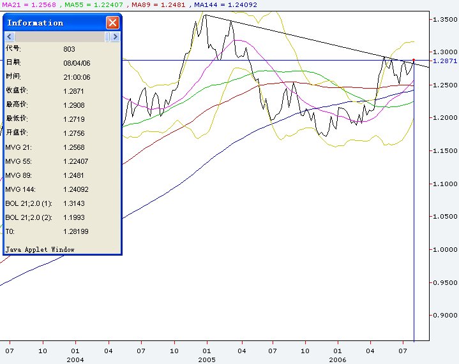The width and height of the screenshot is (459, 364).
Task: Click the date value 08/04/06
Action: pyautogui.click(x=76, y=62)
